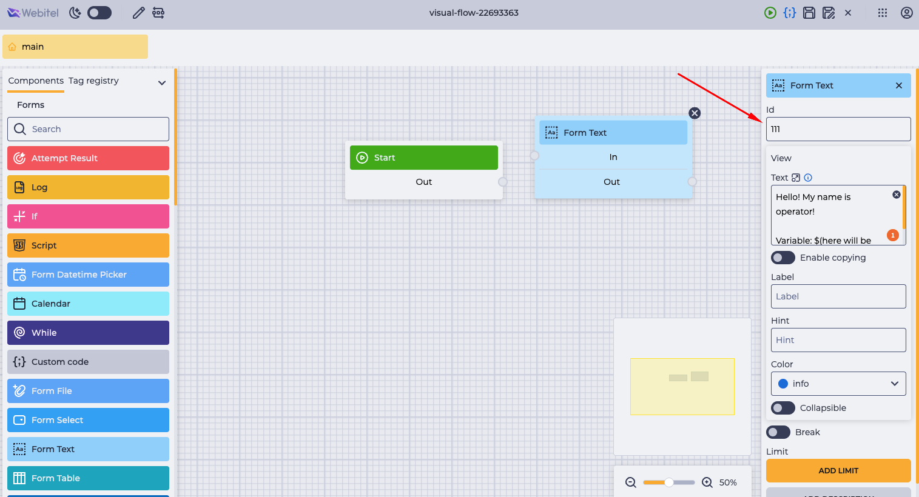Click the Attempt Result icon
Image resolution: width=919 pixels, height=497 pixels.
[x=19, y=158]
